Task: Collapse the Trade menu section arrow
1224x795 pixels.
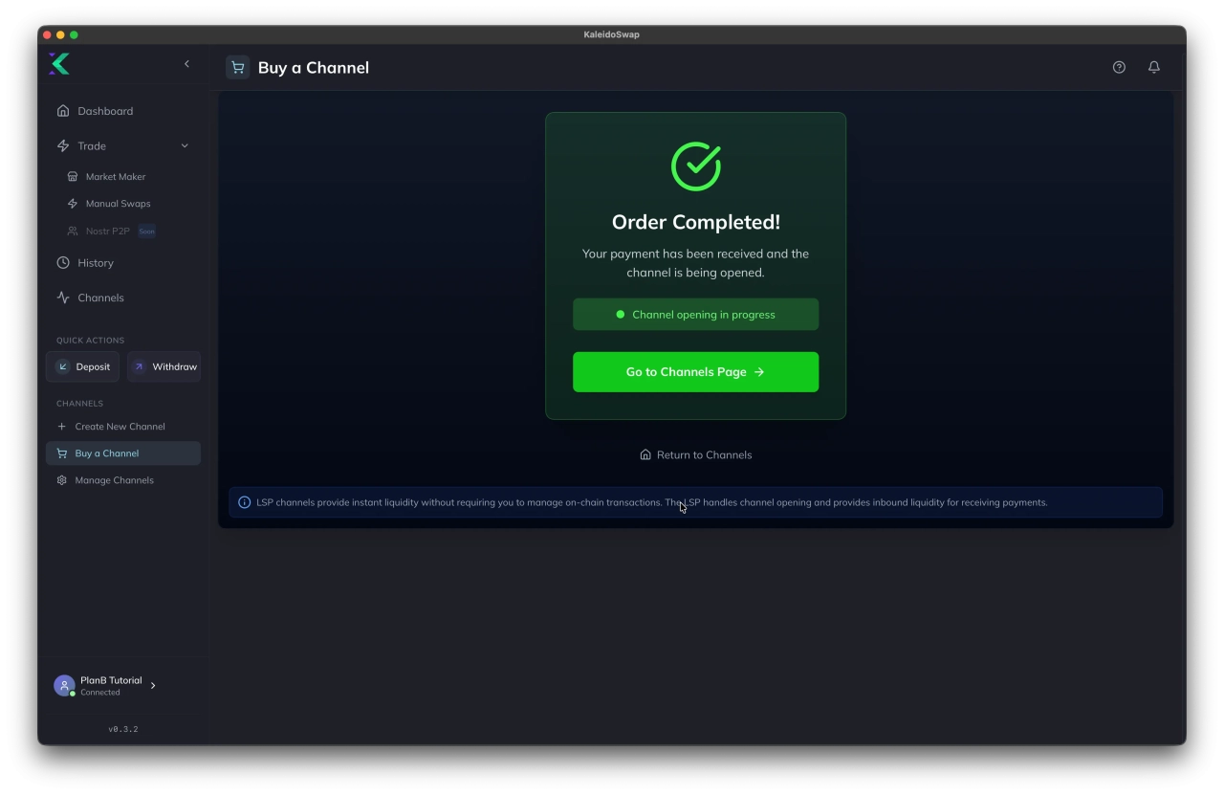Action: click(185, 146)
